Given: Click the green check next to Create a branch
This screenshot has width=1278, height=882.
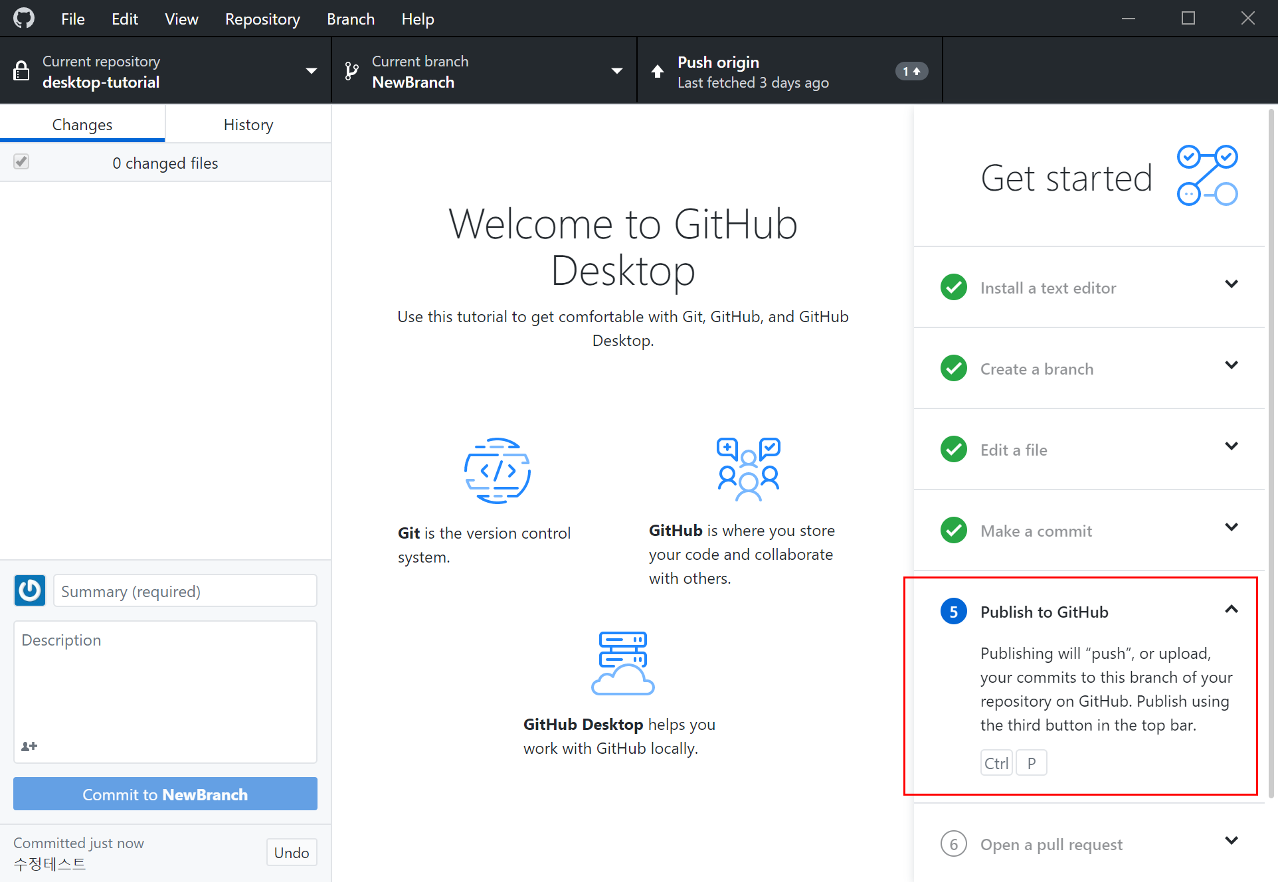Looking at the screenshot, I should point(954,368).
